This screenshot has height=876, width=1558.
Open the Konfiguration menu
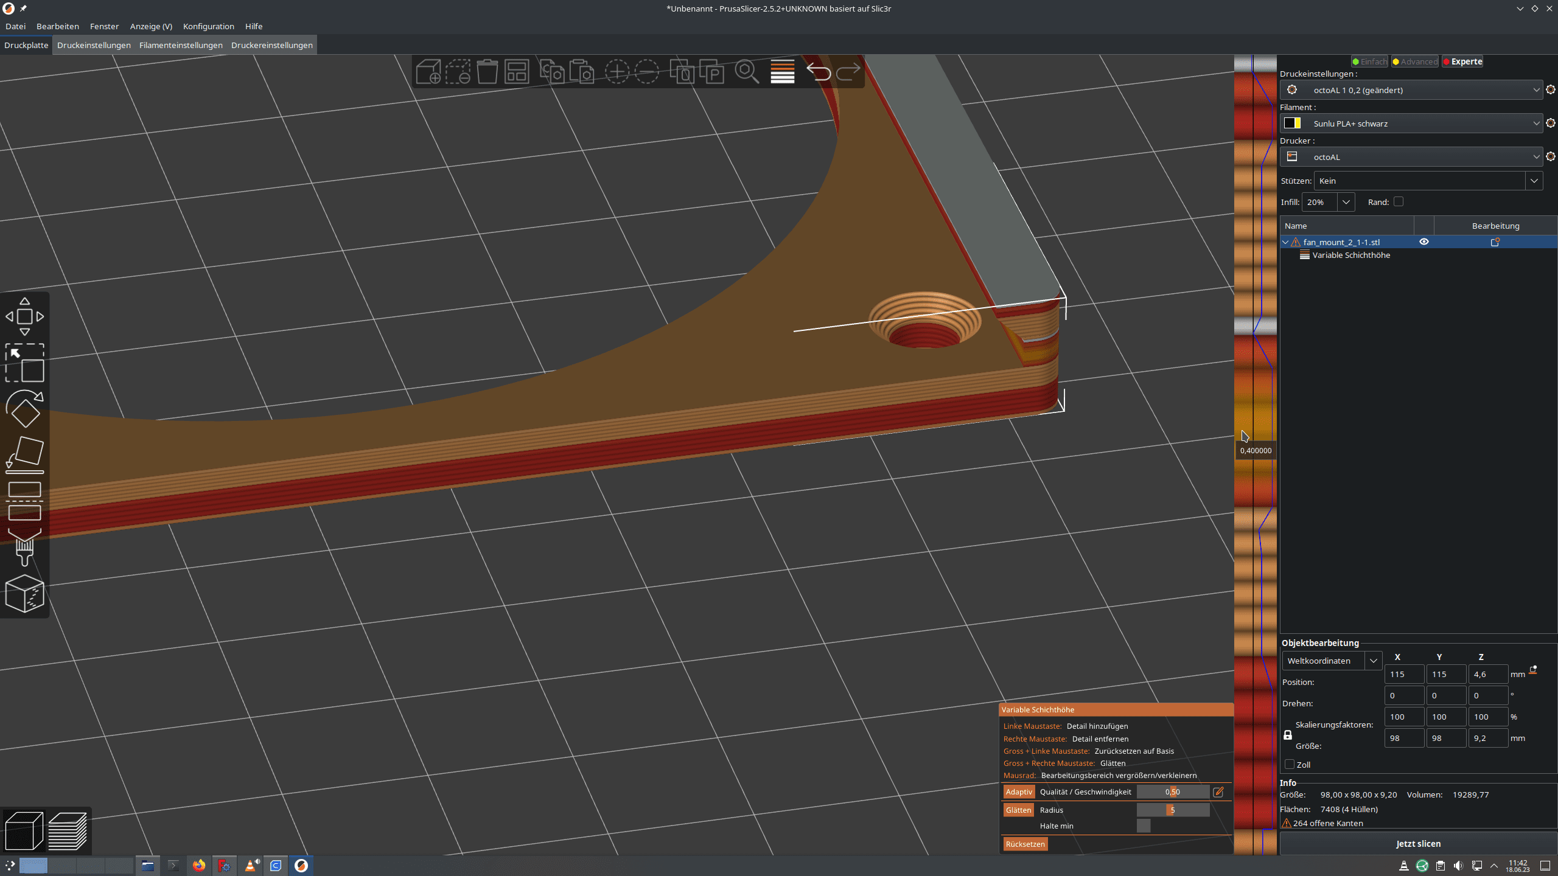pyautogui.click(x=208, y=26)
